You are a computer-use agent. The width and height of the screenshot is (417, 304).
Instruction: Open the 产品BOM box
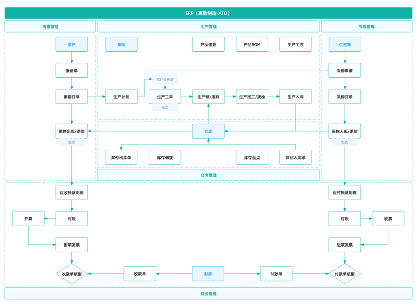tap(252, 44)
